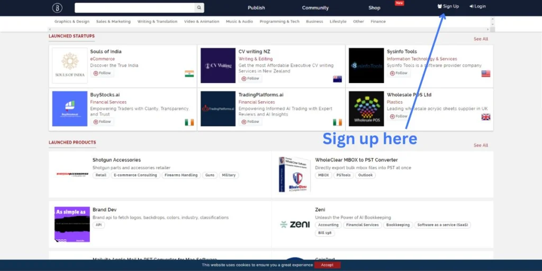Open the Publish menu
This screenshot has width=542, height=271.
[x=256, y=7]
